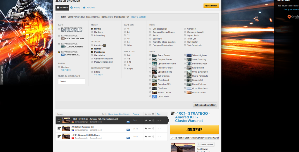The height and width of the screenshot is (152, 299).
Task: Click the Premium badge icon
Action: (104, 45)
